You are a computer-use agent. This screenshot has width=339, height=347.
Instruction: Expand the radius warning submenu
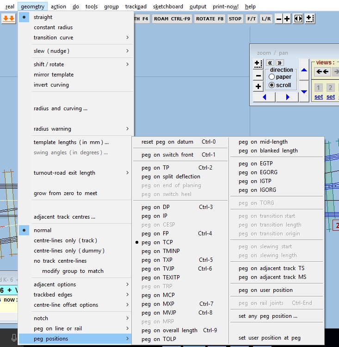click(76, 129)
